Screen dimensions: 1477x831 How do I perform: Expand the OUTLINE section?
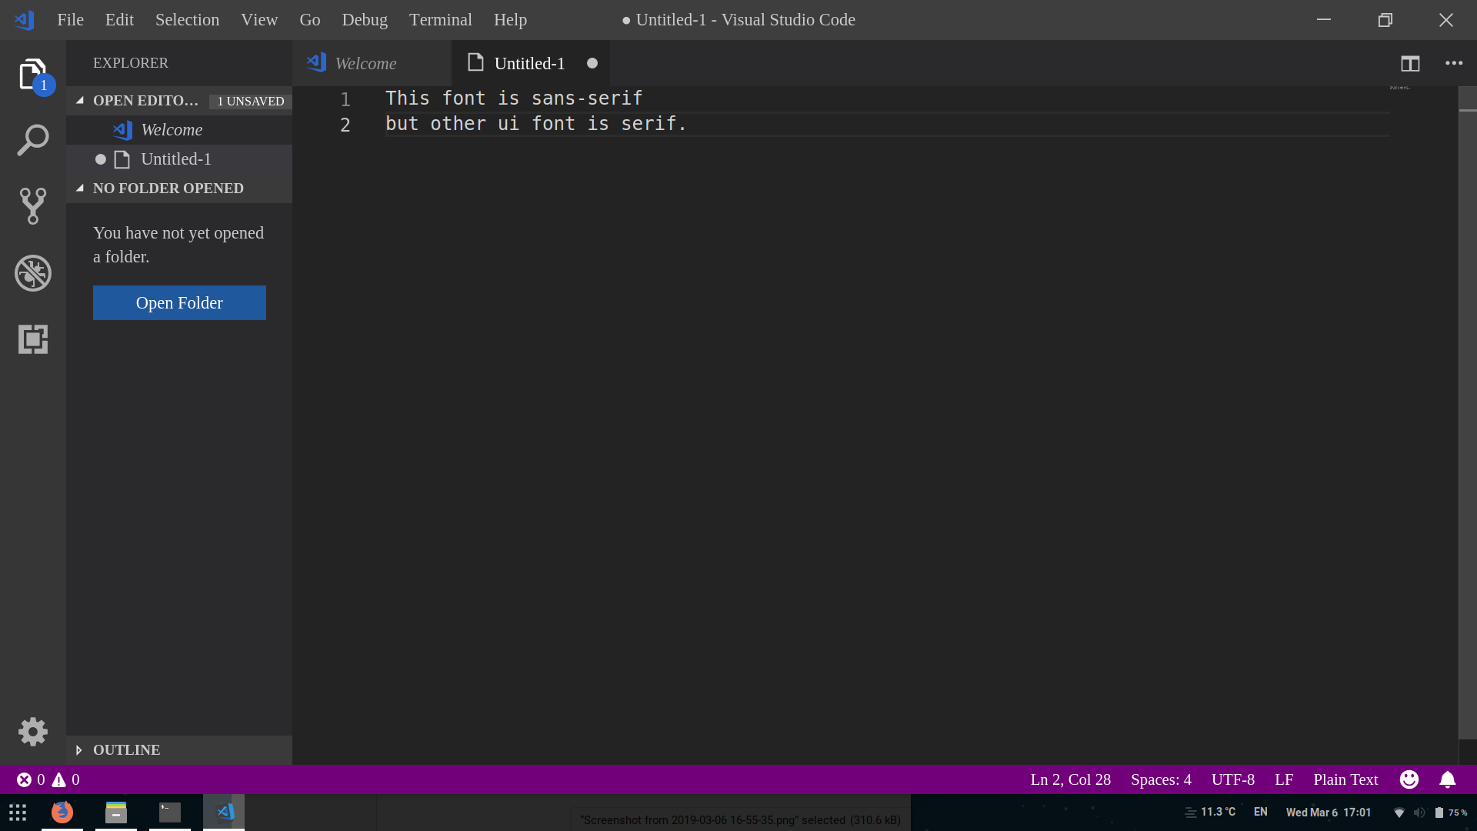pos(78,749)
